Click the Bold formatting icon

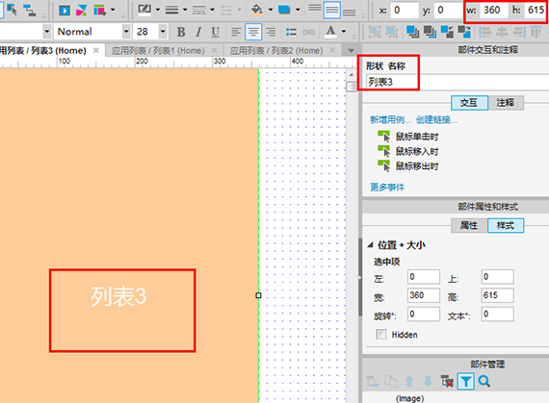coord(181,32)
